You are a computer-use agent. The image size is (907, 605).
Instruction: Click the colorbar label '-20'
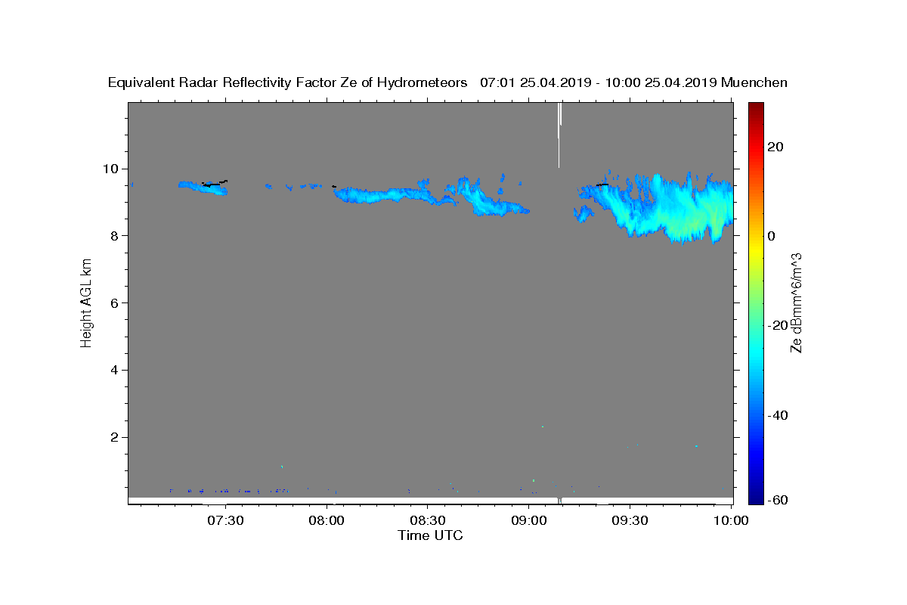pos(777,325)
